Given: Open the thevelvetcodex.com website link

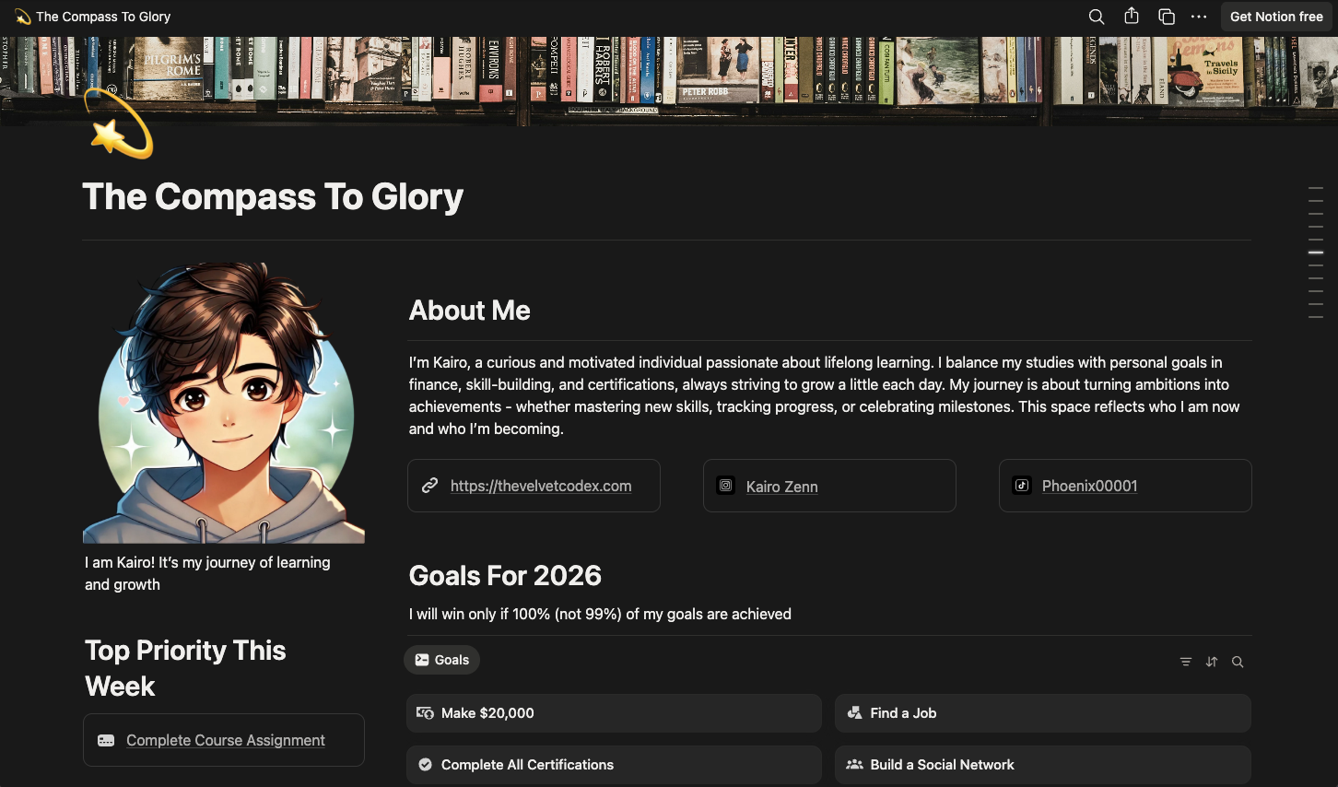Looking at the screenshot, I should click(x=540, y=486).
